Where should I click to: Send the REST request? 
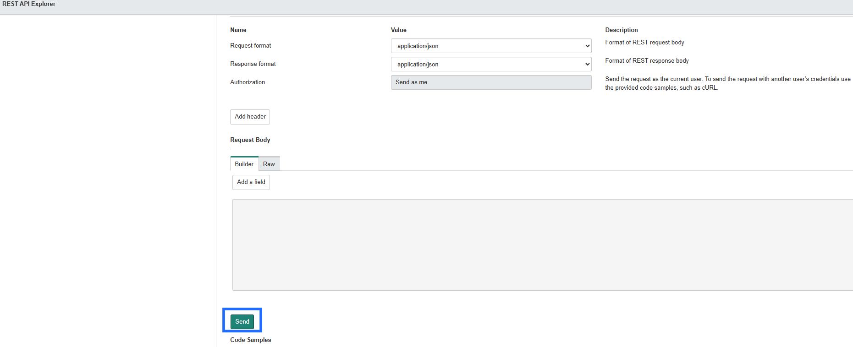click(x=242, y=321)
